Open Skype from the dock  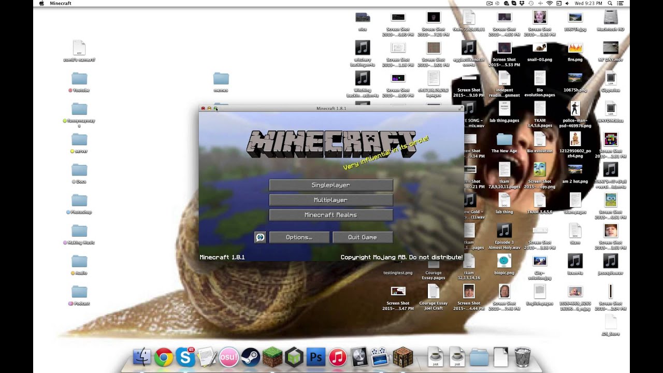pyautogui.click(x=185, y=357)
